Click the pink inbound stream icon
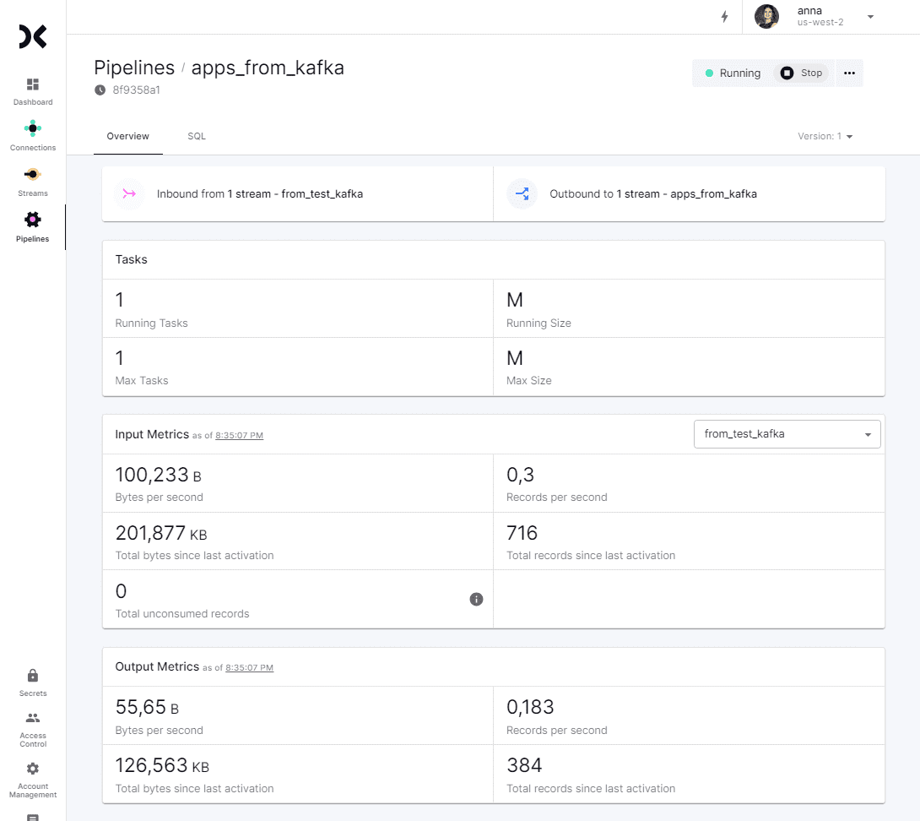Viewport: 920px width, 821px height. [129, 193]
